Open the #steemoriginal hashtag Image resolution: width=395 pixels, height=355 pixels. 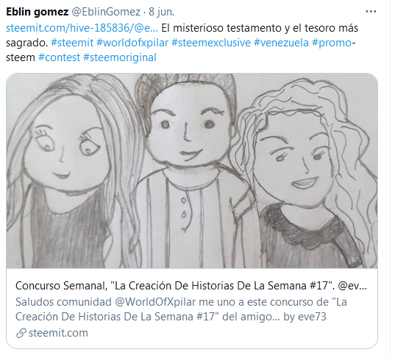coord(120,57)
